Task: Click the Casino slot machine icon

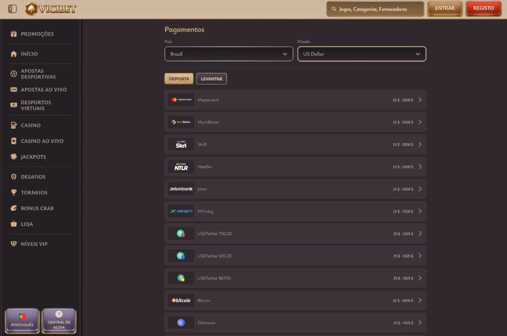Action: [x=14, y=125]
